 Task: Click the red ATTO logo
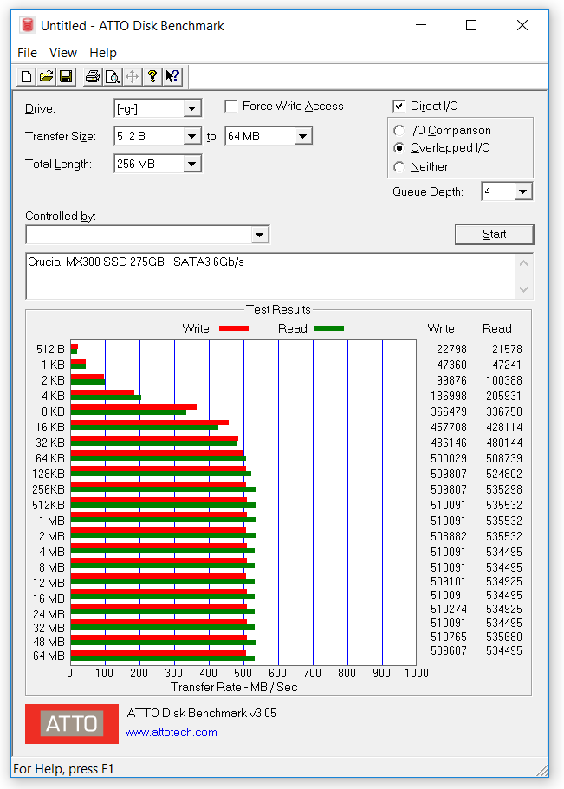pos(72,723)
